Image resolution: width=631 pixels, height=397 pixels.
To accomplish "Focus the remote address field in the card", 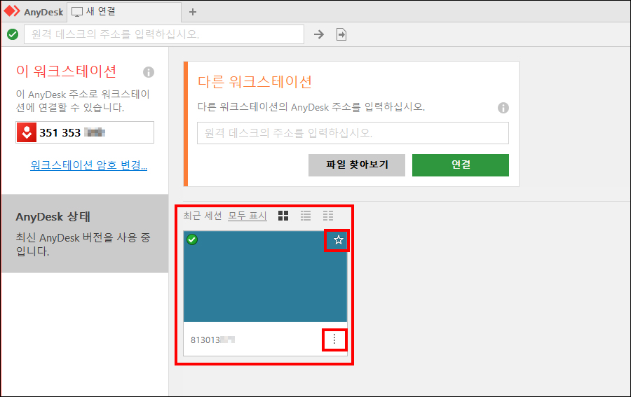I will pos(353,133).
